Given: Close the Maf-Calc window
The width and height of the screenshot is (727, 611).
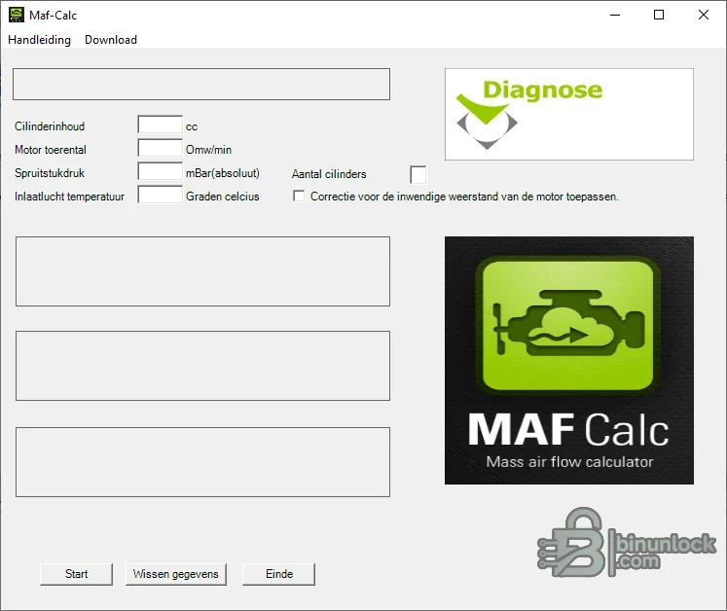Looking at the screenshot, I should 704,16.
